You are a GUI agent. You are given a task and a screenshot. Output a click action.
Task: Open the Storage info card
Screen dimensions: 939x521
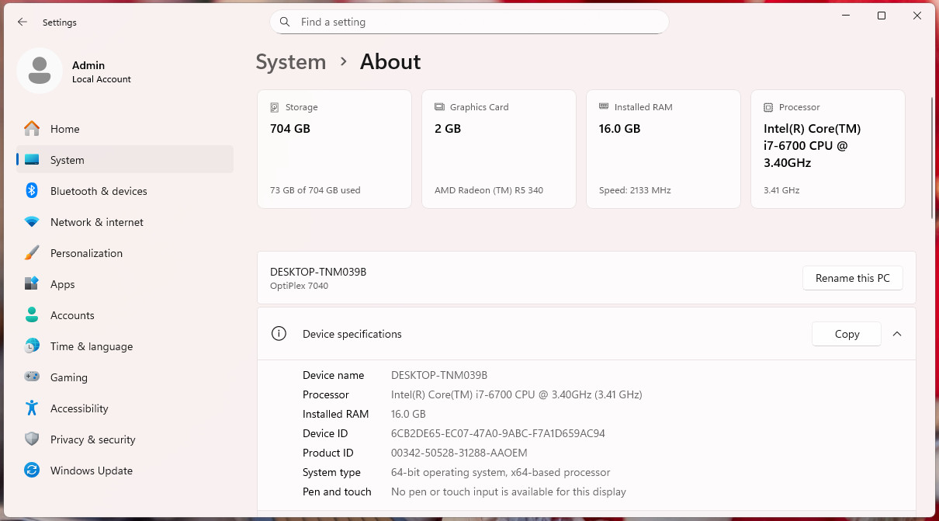point(334,149)
